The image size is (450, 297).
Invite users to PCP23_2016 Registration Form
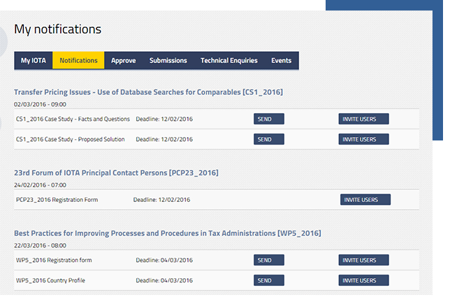click(365, 200)
